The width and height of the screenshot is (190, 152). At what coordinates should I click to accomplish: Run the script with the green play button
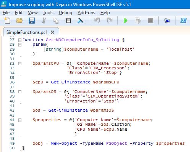click(125, 21)
